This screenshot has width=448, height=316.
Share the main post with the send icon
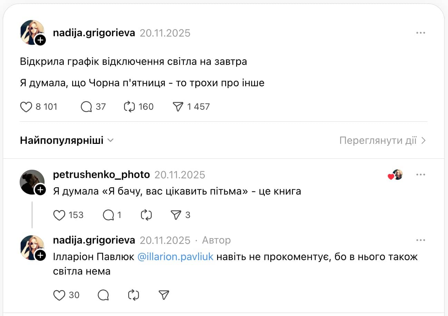pyautogui.click(x=178, y=107)
